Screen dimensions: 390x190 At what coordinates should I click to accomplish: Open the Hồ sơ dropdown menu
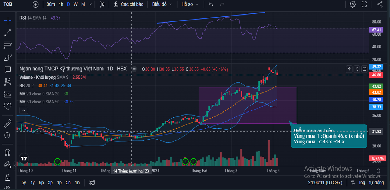(190, 4)
